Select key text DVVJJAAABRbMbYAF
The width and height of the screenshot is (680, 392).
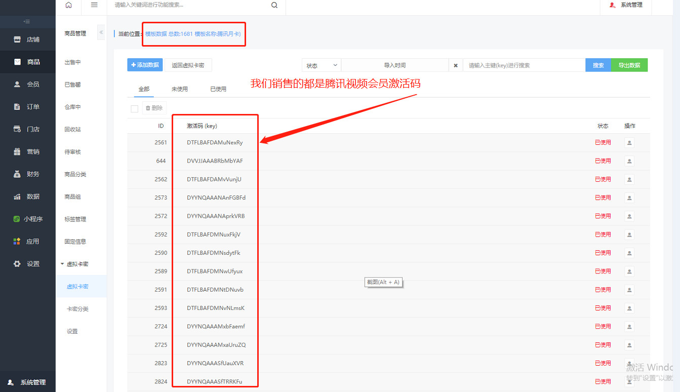pyautogui.click(x=215, y=161)
